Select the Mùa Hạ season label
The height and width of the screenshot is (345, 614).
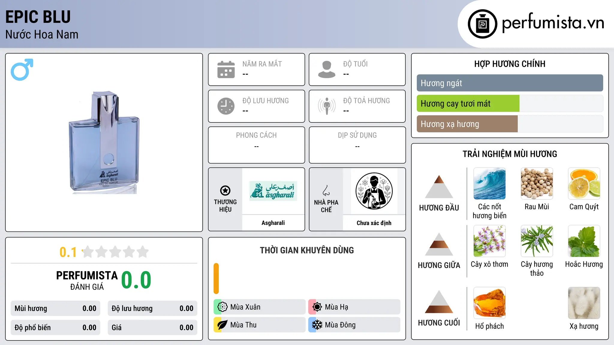[x=337, y=307]
